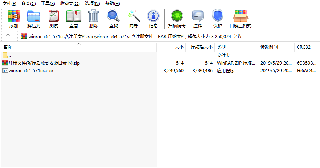
Task: Sort by the 名称 column header
Action: [x=78, y=47]
